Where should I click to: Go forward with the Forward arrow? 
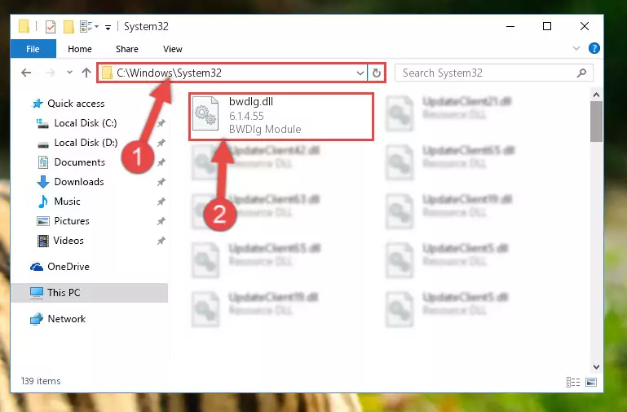51,73
